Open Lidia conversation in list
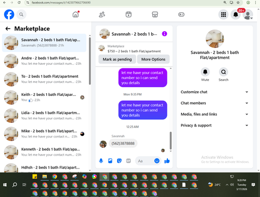Screen dimensions: 260x197 (x=44, y=116)
